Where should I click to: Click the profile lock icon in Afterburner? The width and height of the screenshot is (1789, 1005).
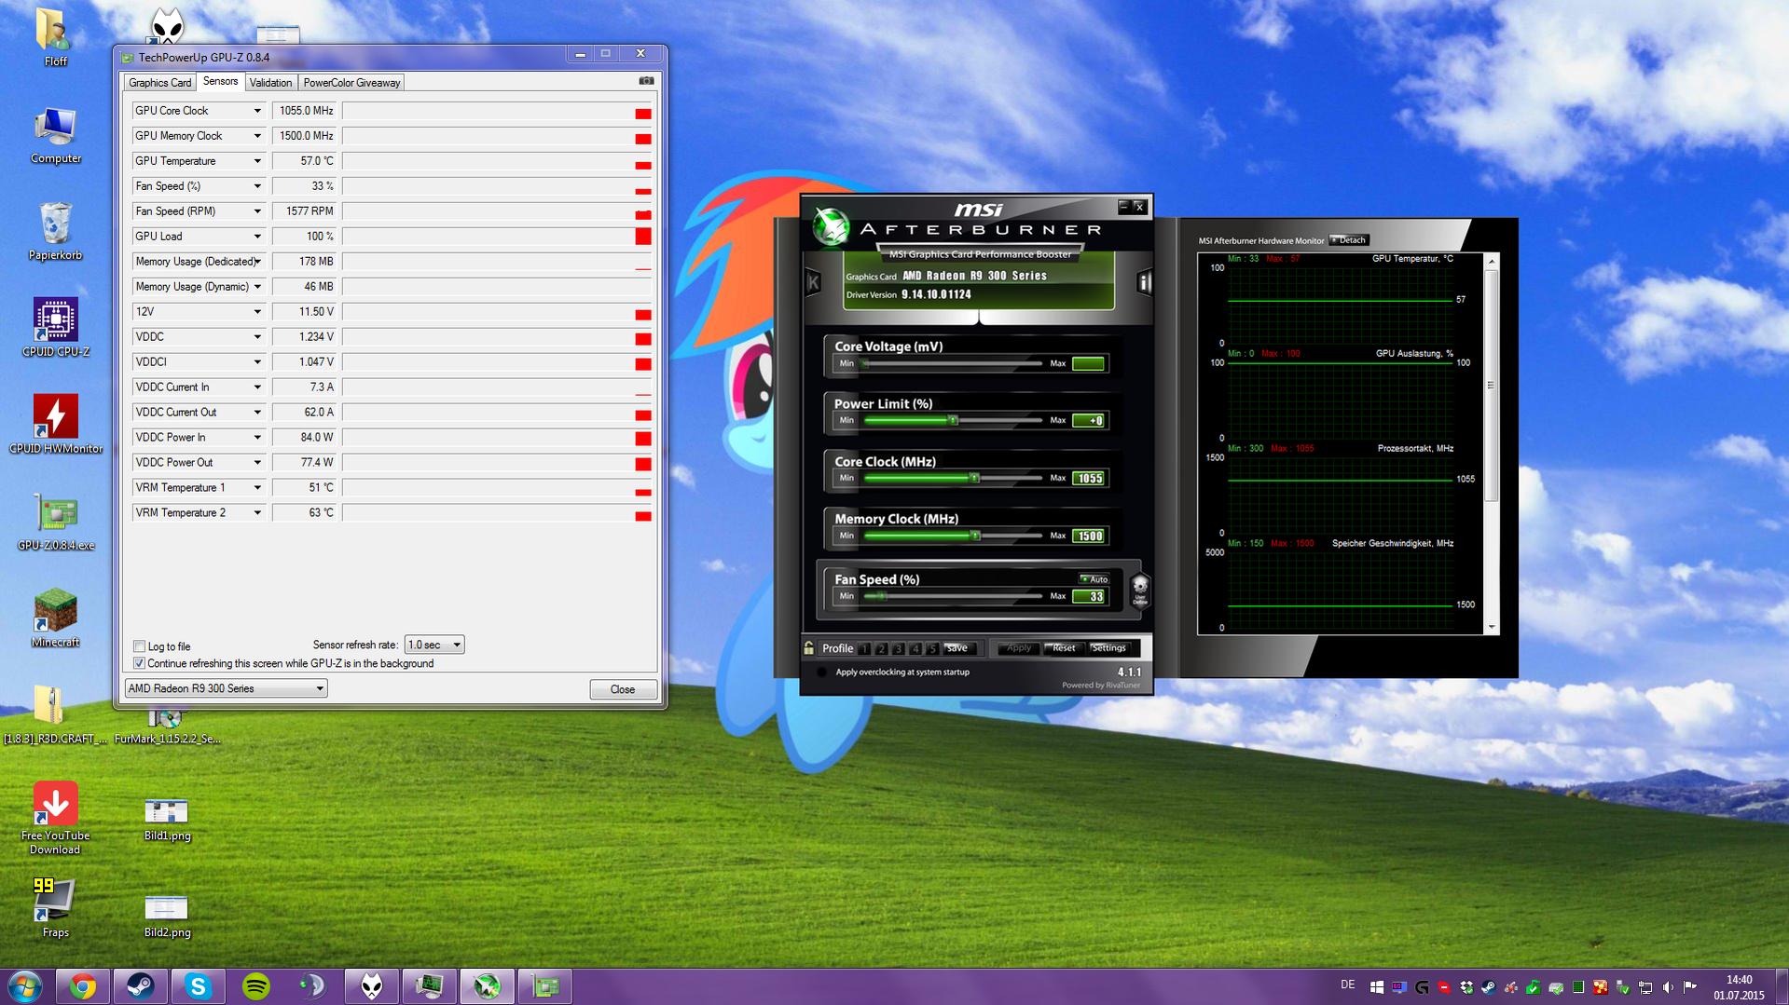809,647
